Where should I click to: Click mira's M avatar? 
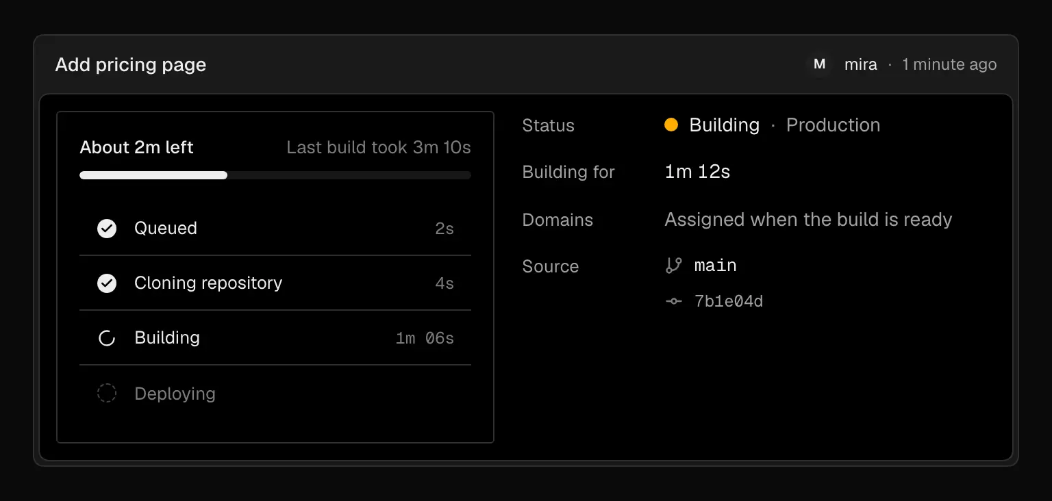pos(819,64)
